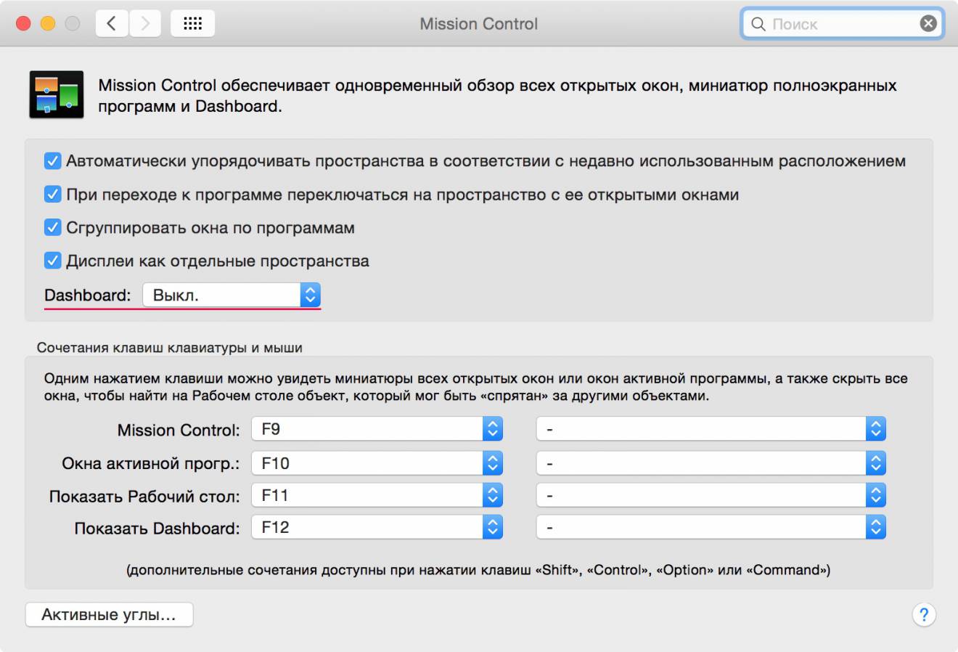Image resolution: width=958 pixels, height=652 pixels.
Task: Open the Dashboard Выкл. dropdown
Action: pyautogui.click(x=232, y=295)
